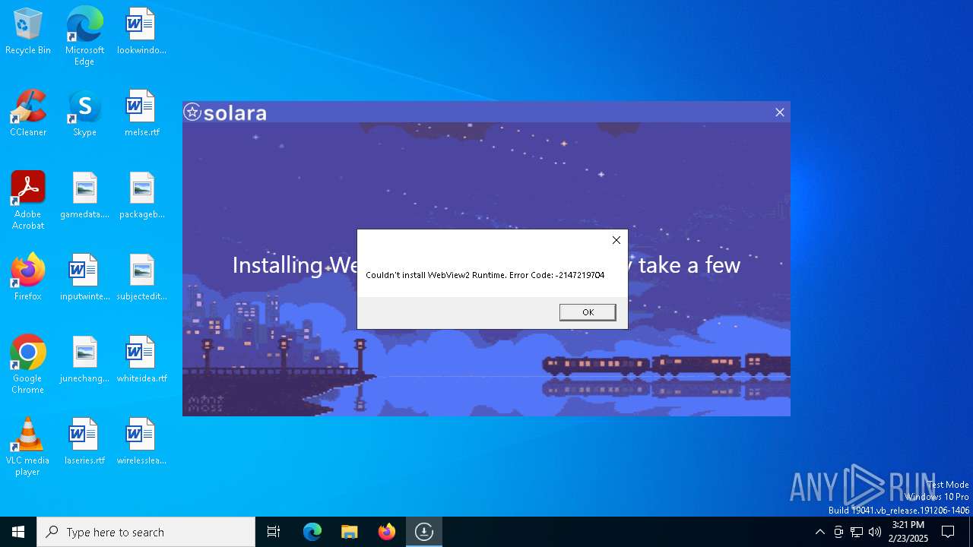Open the clock showing 3:21 PM
The width and height of the screenshot is (973, 547).
(x=908, y=532)
